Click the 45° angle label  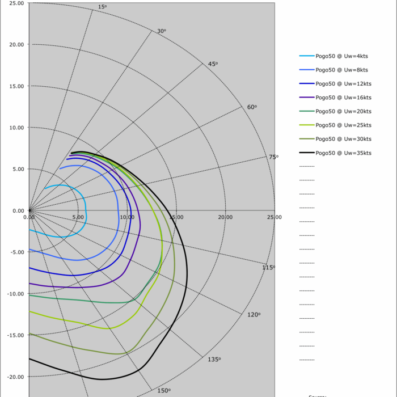click(213, 64)
